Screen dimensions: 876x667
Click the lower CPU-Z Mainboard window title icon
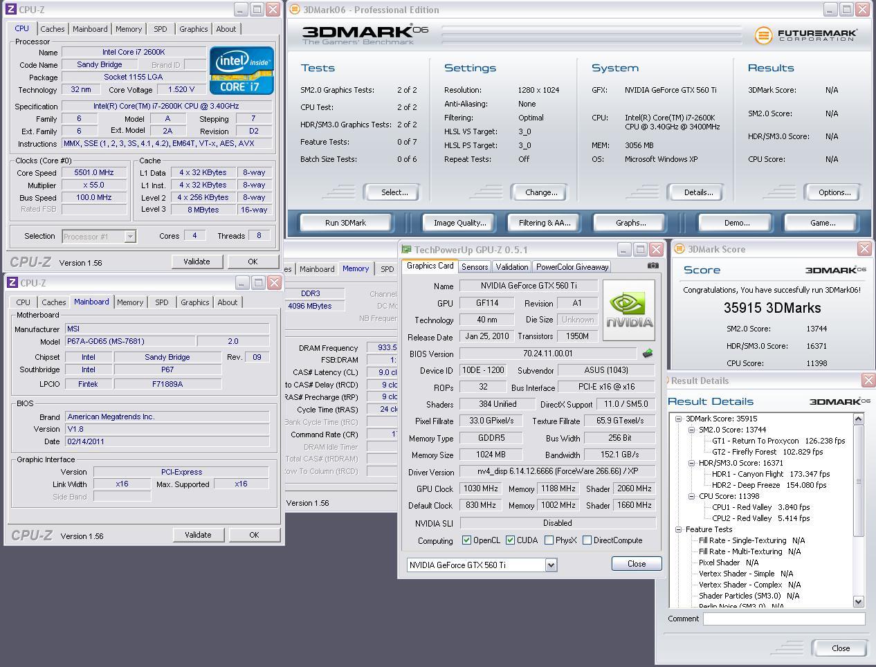(x=12, y=283)
